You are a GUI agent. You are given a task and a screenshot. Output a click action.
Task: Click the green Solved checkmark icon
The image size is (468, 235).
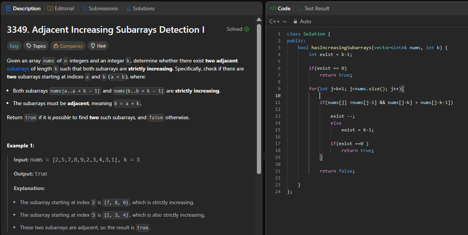(246, 29)
